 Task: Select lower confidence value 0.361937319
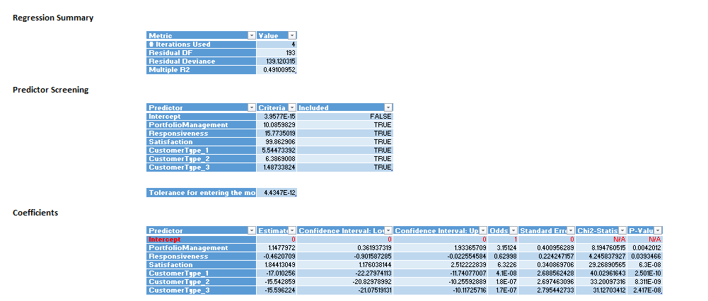[x=345, y=248]
